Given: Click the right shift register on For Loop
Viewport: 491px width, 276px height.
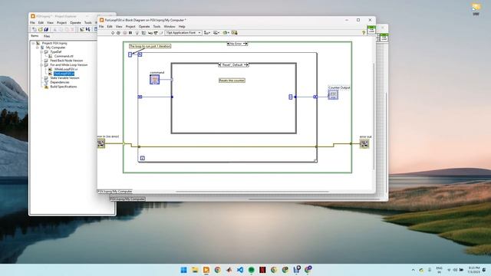Looking at the screenshot, I should point(315,97).
